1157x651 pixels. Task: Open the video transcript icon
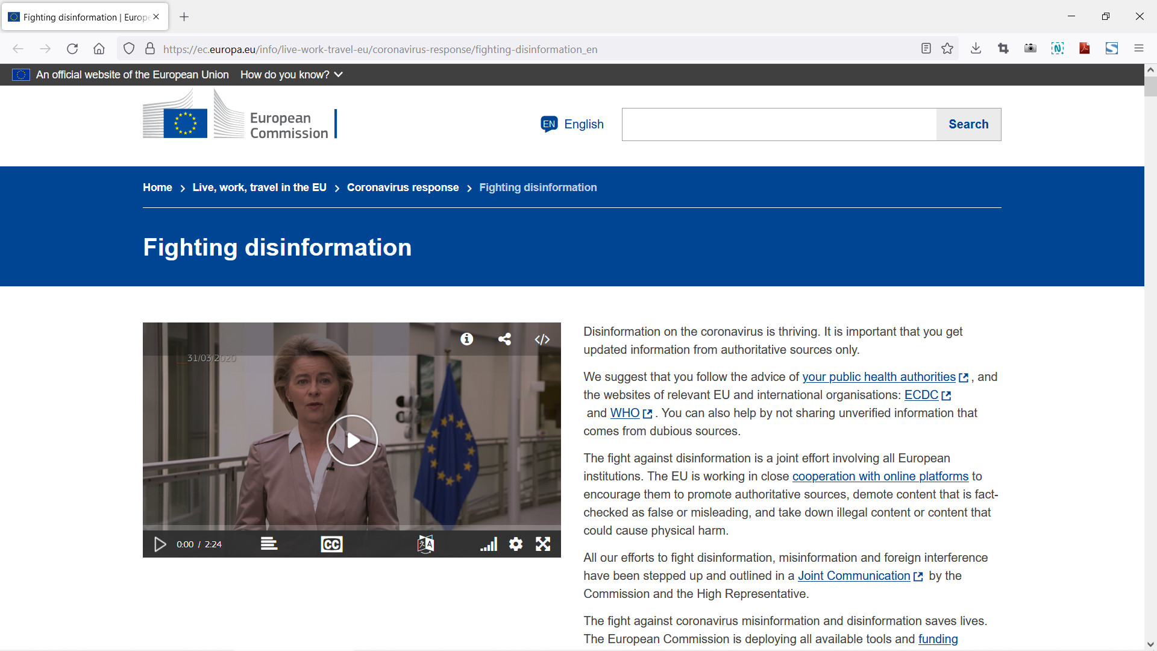click(269, 544)
